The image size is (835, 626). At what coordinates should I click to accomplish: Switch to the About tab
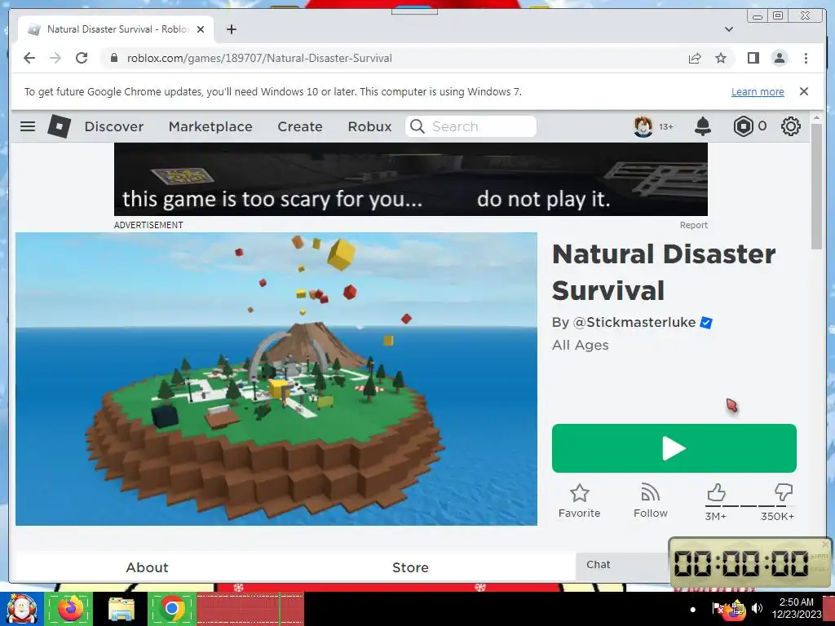(x=147, y=567)
